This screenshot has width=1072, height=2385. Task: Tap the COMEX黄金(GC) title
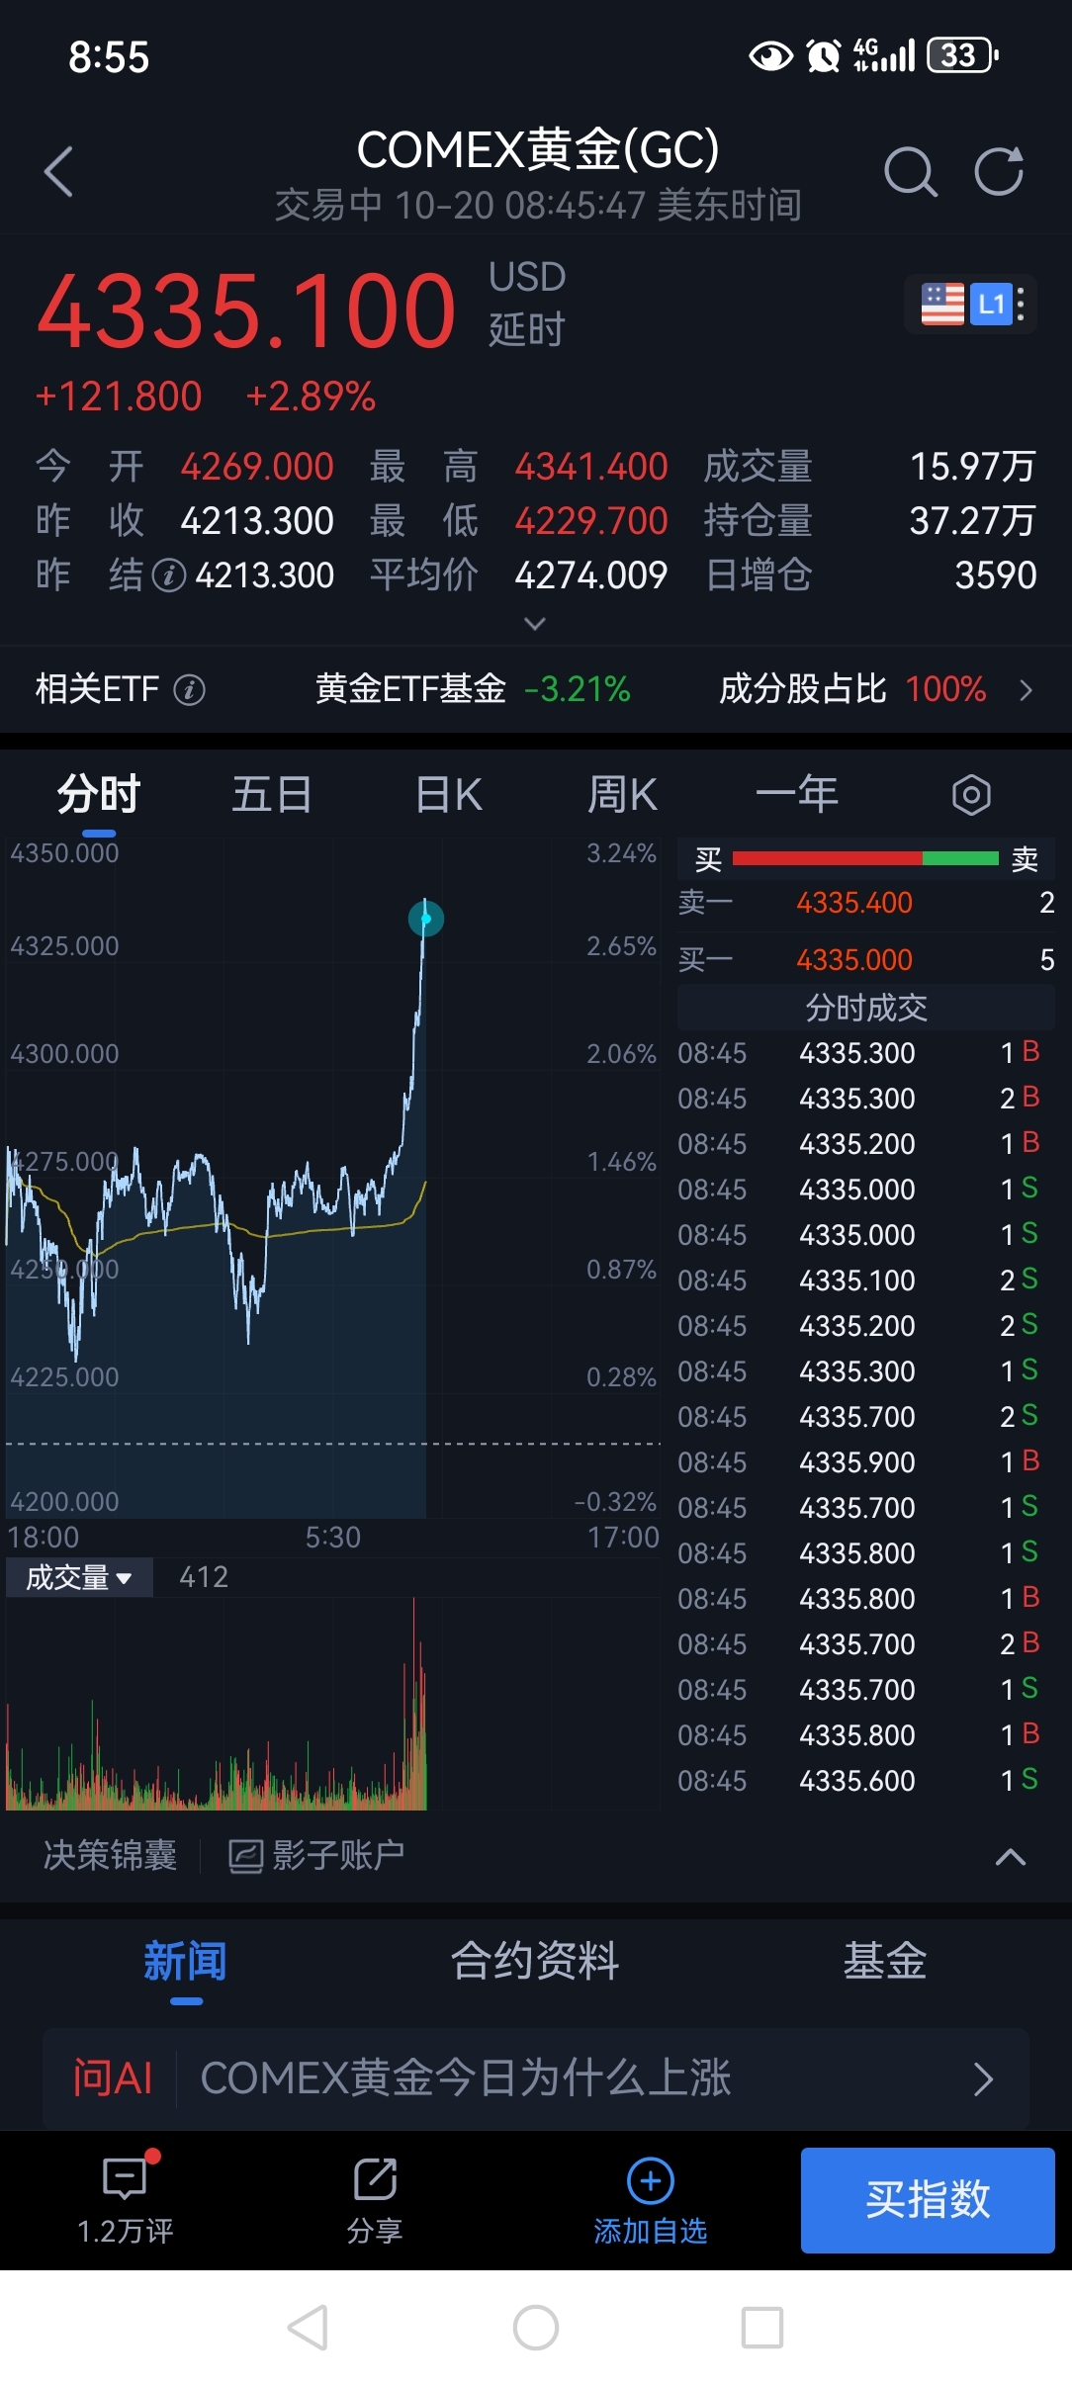pyautogui.click(x=537, y=150)
